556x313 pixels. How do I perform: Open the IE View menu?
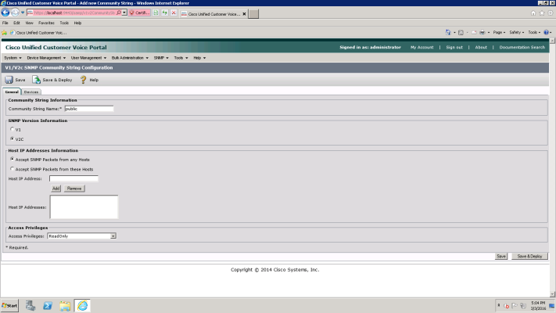30,23
